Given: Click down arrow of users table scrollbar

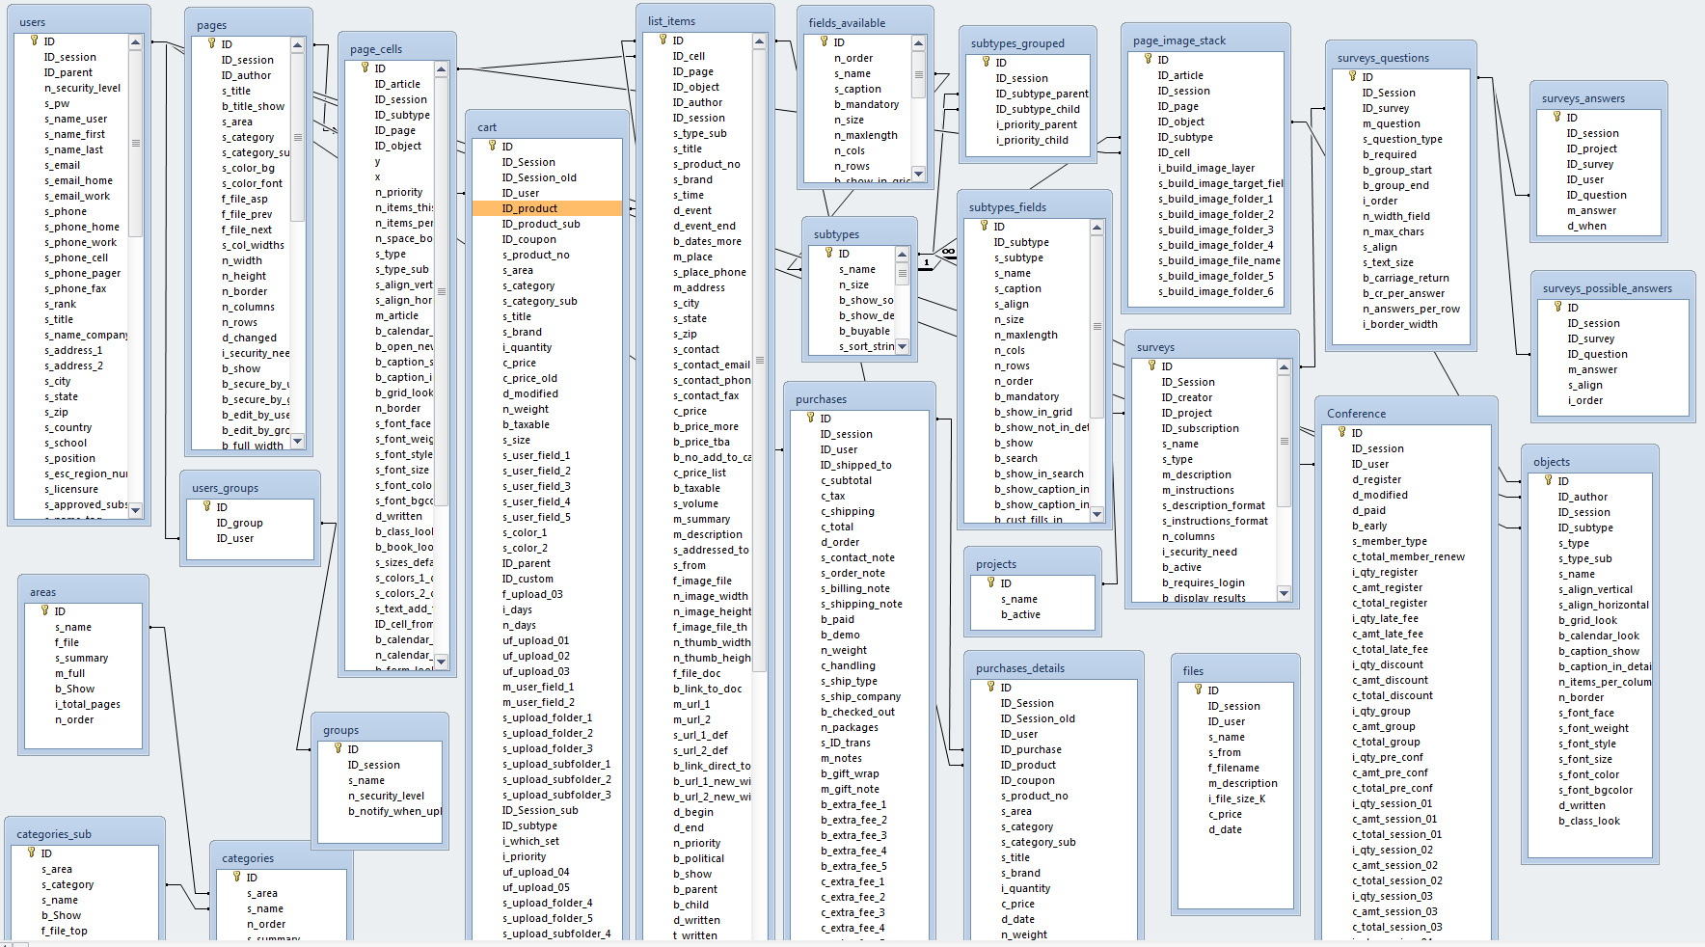Looking at the screenshot, I should click(135, 510).
